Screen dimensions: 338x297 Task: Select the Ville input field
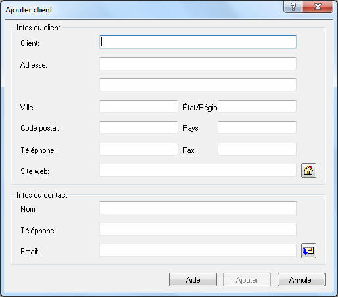pyautogui.click(x=139, y=106)
